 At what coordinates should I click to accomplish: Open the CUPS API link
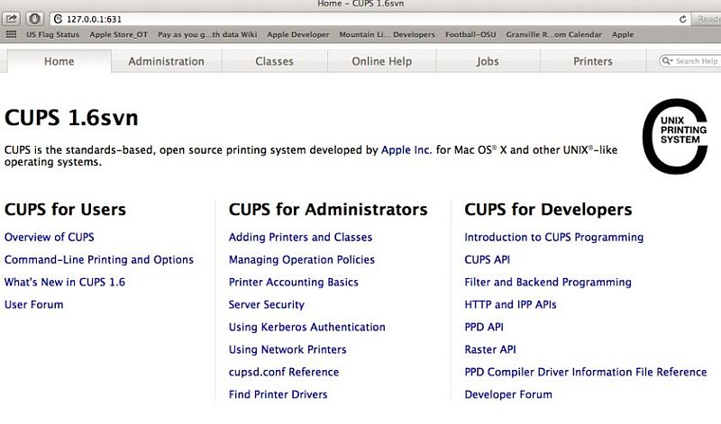[488, 259]
